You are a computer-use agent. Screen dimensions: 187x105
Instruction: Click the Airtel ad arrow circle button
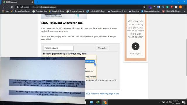[x=136, y=46]
